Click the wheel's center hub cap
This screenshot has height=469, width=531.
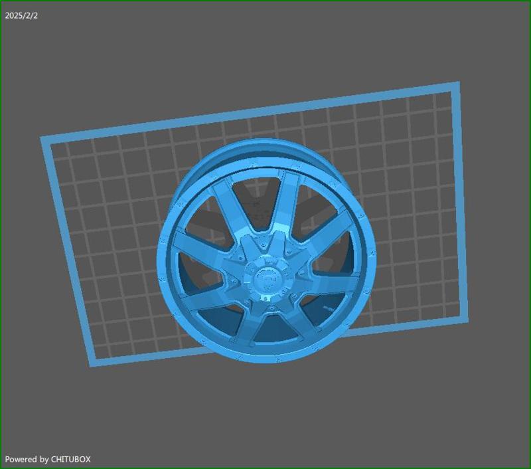pyautogui.click(x=267, y=278)
